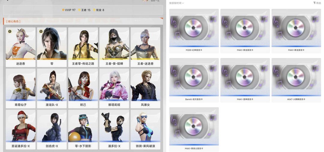Select the M4A1-雷神音效卡 sound card
This screenshot has height=152, width=324.
[245, 80]
